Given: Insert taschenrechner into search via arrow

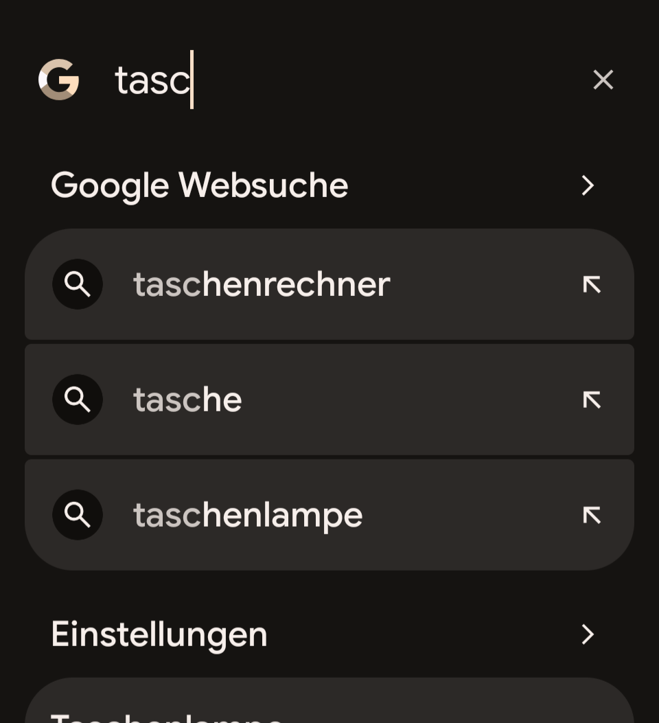Looking at the screenshot, I should (592, 284).
